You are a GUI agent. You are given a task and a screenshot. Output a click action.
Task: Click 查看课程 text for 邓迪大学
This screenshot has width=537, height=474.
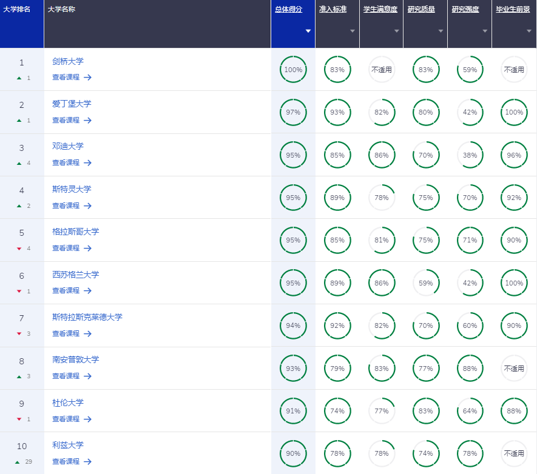pos(66,163)
